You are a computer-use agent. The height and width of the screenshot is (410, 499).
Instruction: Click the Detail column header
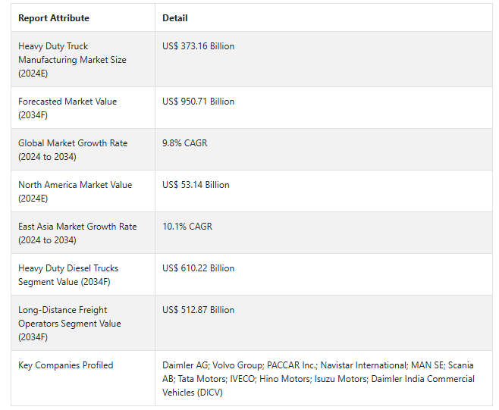click(x=175, y=17)
